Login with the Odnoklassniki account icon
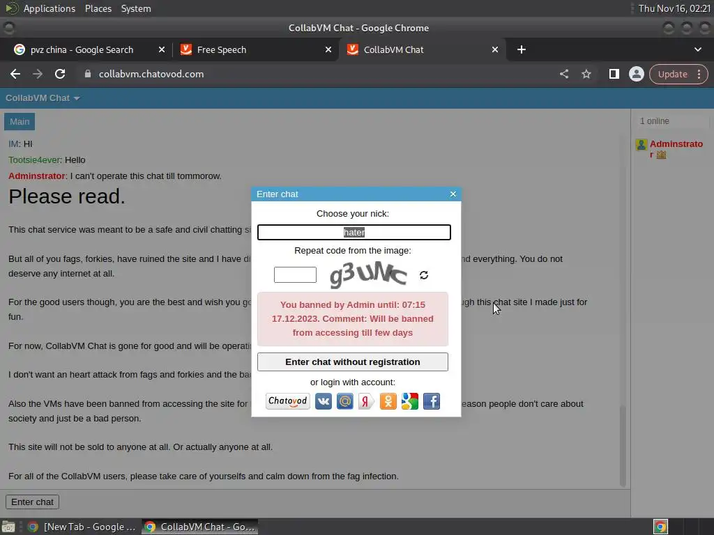The image size is (714, 535). click(388, 401)
